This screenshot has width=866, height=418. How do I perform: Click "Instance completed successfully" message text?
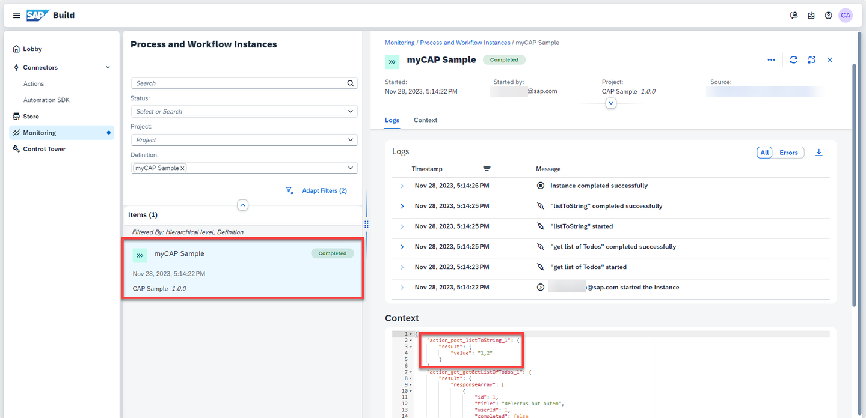[x=599, y=186]
